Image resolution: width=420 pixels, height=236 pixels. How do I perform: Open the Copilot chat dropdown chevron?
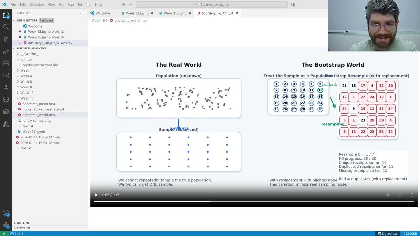(x=298, y=4)
